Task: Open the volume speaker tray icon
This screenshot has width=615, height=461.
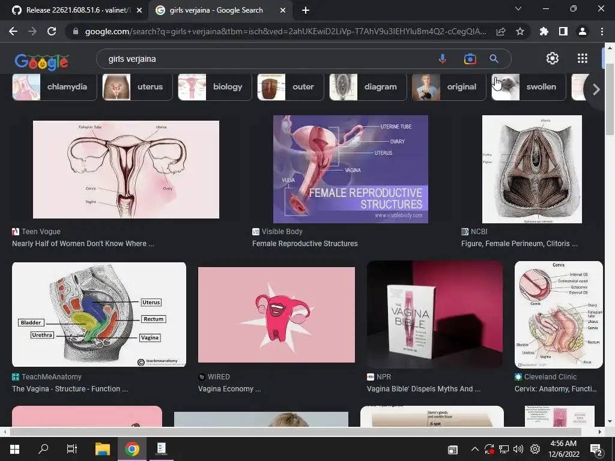Action: [518, 449]
